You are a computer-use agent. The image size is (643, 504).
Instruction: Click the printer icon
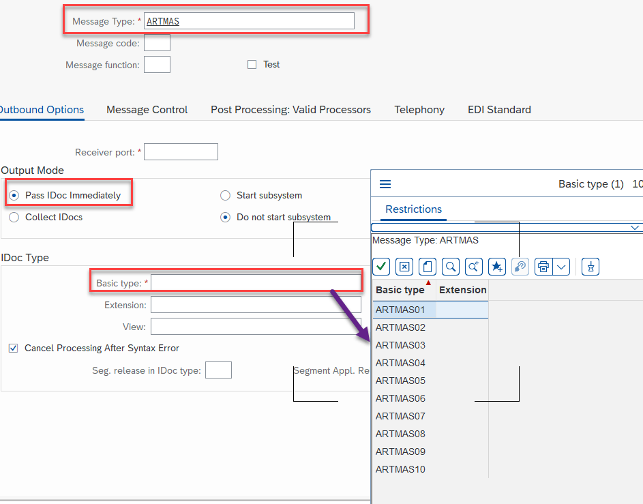(x=543, y=267)
